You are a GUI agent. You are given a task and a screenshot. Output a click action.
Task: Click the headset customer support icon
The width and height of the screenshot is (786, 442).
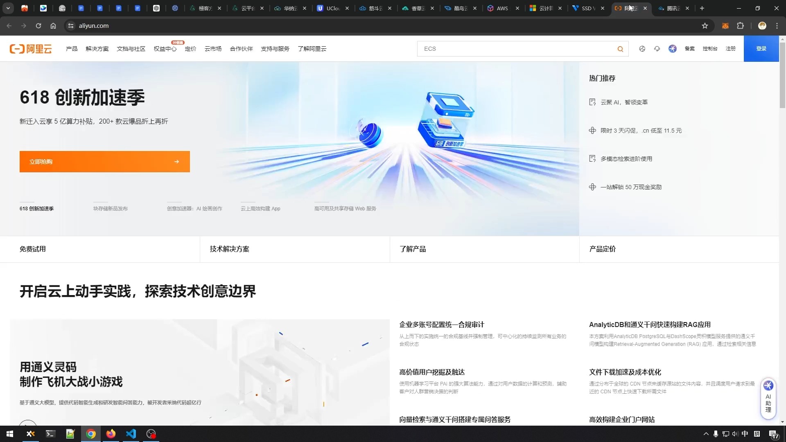(x=657, y=49)
